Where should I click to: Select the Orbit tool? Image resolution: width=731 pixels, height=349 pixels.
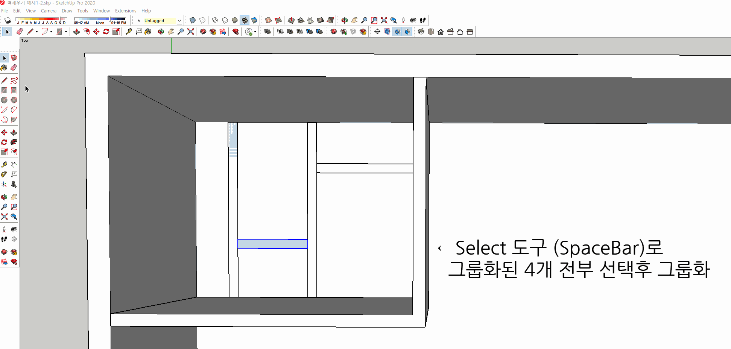[x=5, y=196]
